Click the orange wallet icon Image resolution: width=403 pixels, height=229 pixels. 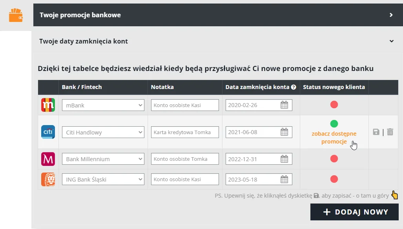(x=16, y=15)
